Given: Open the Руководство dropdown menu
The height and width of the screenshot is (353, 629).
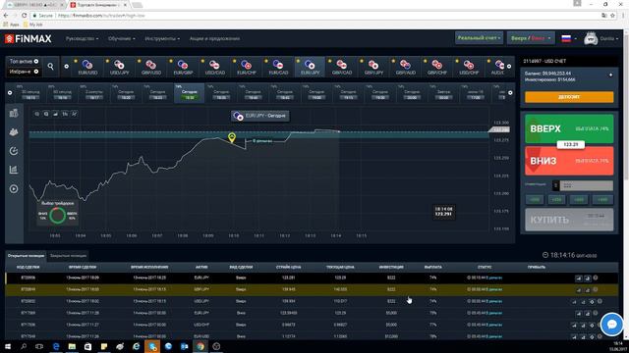Looking at the screenshot, I should point(82,39).
